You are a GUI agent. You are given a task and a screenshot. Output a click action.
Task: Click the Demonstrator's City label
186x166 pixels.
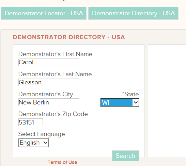(x=46, y=94)
